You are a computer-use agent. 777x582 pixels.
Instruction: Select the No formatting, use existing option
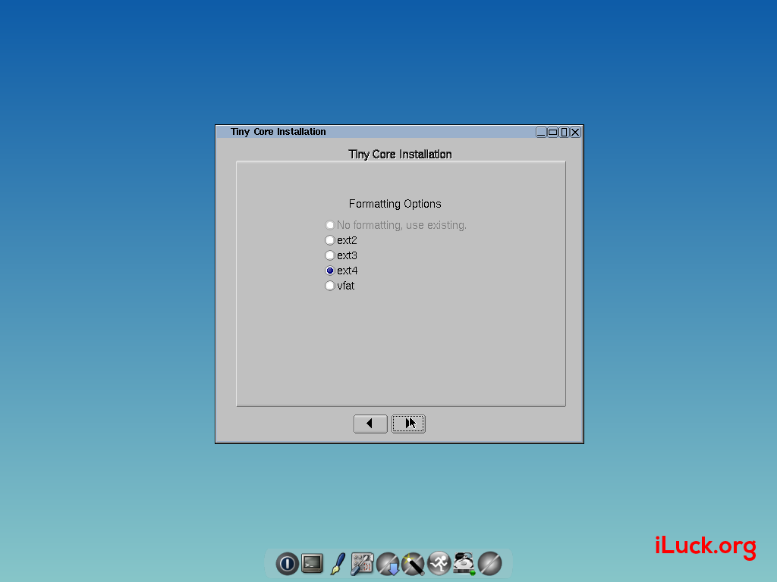tap(329, 224)
